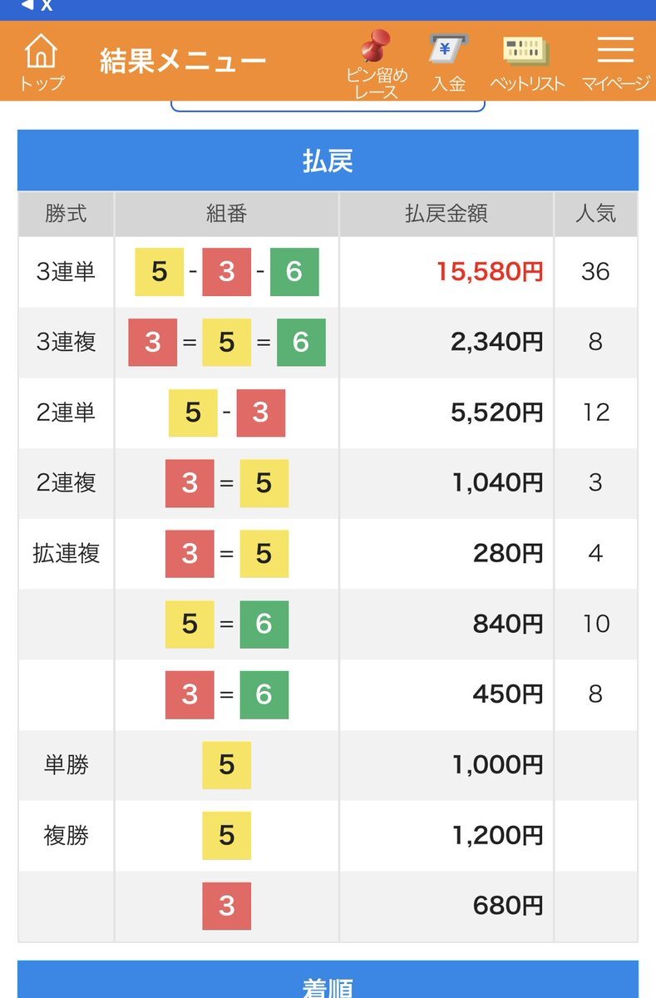Tap the 1,200円 複勝 payout
Screen dimensions: 656x998
497,835
